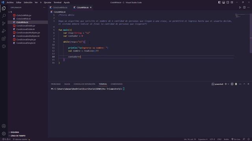Screen dimensions: 252x141
Task: Run the Kotlin file with play button
Action: coord(240,7)
